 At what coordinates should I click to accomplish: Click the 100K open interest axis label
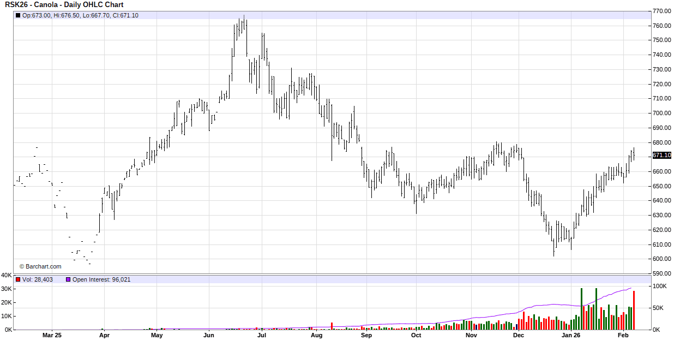(x=660, y=286)
